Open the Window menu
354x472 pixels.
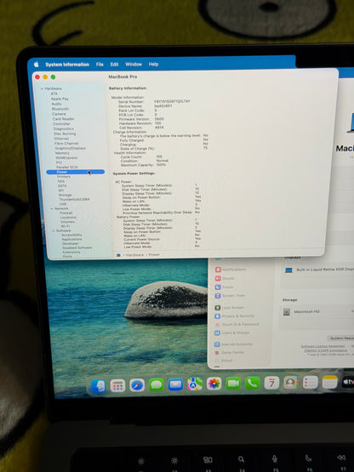click(x=134, y=64)
